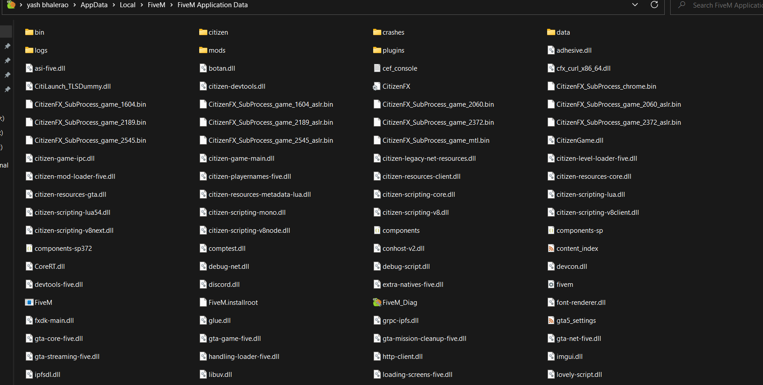Select file citizen-scripting-v8client.dll
This screenshot has height=385, width=763.
[594, 212]
